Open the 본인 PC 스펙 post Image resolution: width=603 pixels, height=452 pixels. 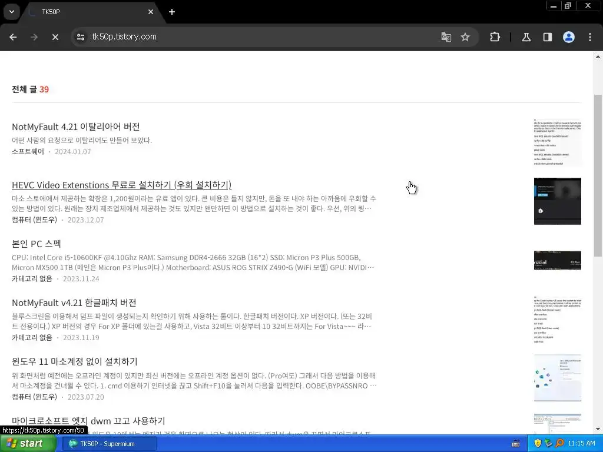[x=36, y=244]
